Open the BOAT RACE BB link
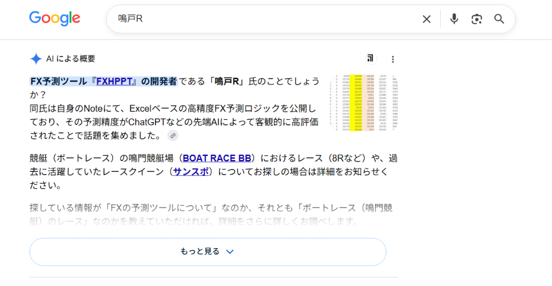 click(x=217, y=158)
